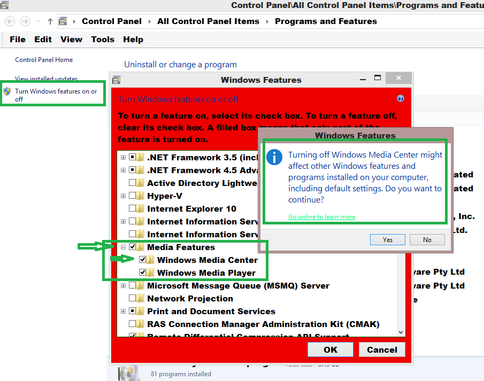Click the blue info icon in the confirmation dialog
This screenshot has width=484, height=381.
(274, 157)
